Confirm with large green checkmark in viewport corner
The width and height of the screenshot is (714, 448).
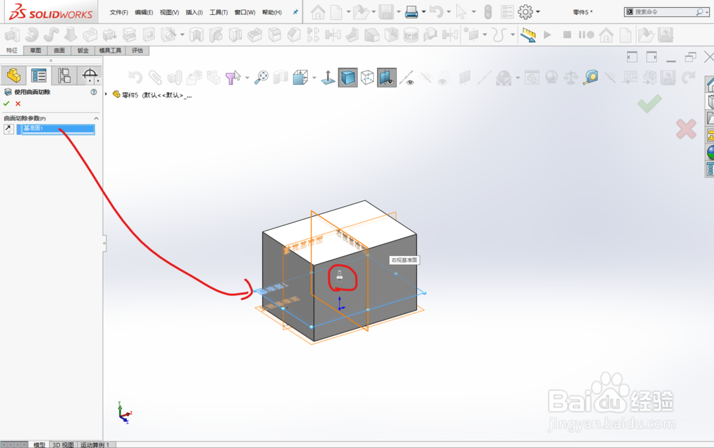point(649,103)
